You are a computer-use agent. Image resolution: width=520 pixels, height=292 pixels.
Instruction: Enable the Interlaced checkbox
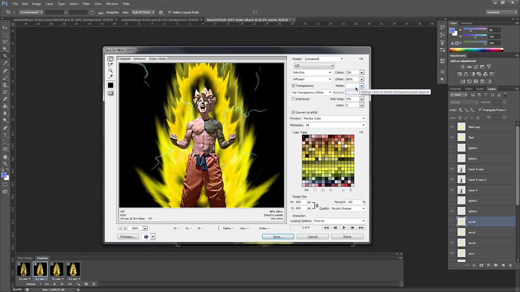293,99
